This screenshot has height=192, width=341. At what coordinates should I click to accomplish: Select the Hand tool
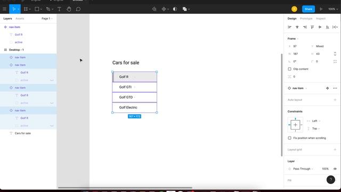(69, 9)
